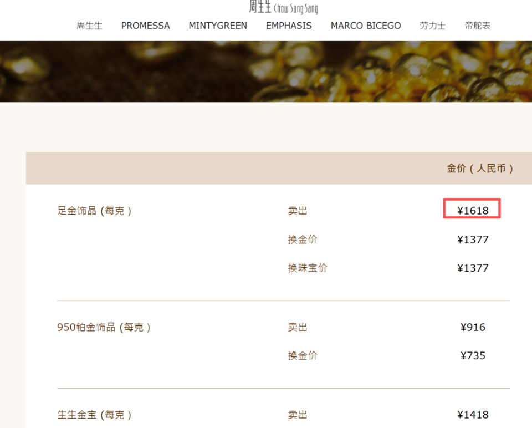Image resolution: width=532 pixels, height=428 pixels.
Task: Select the 足金饰品 (每克) row label
Action: click(94, 211)
